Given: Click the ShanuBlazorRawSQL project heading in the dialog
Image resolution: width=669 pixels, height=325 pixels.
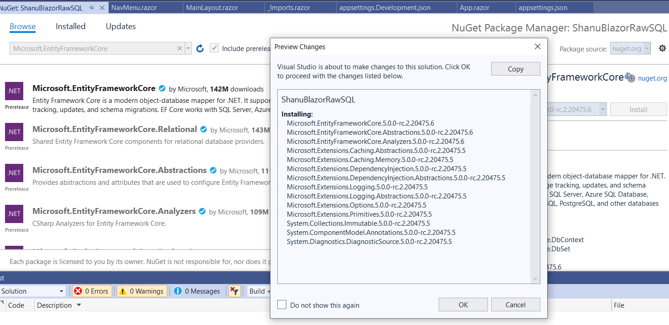Looking at the screenshot, I should coord(318,100).
